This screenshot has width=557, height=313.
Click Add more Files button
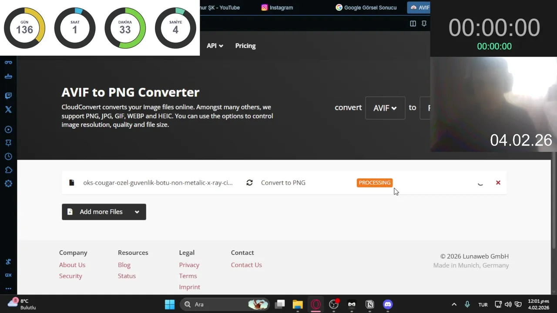pyautogui.click(x=104, y=212)
